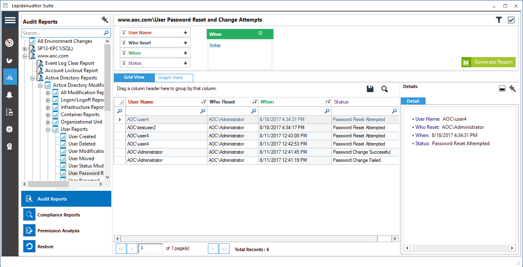523x267 pixels.
Task: Pin the Audit Reports panel
Action: point(105,20)
